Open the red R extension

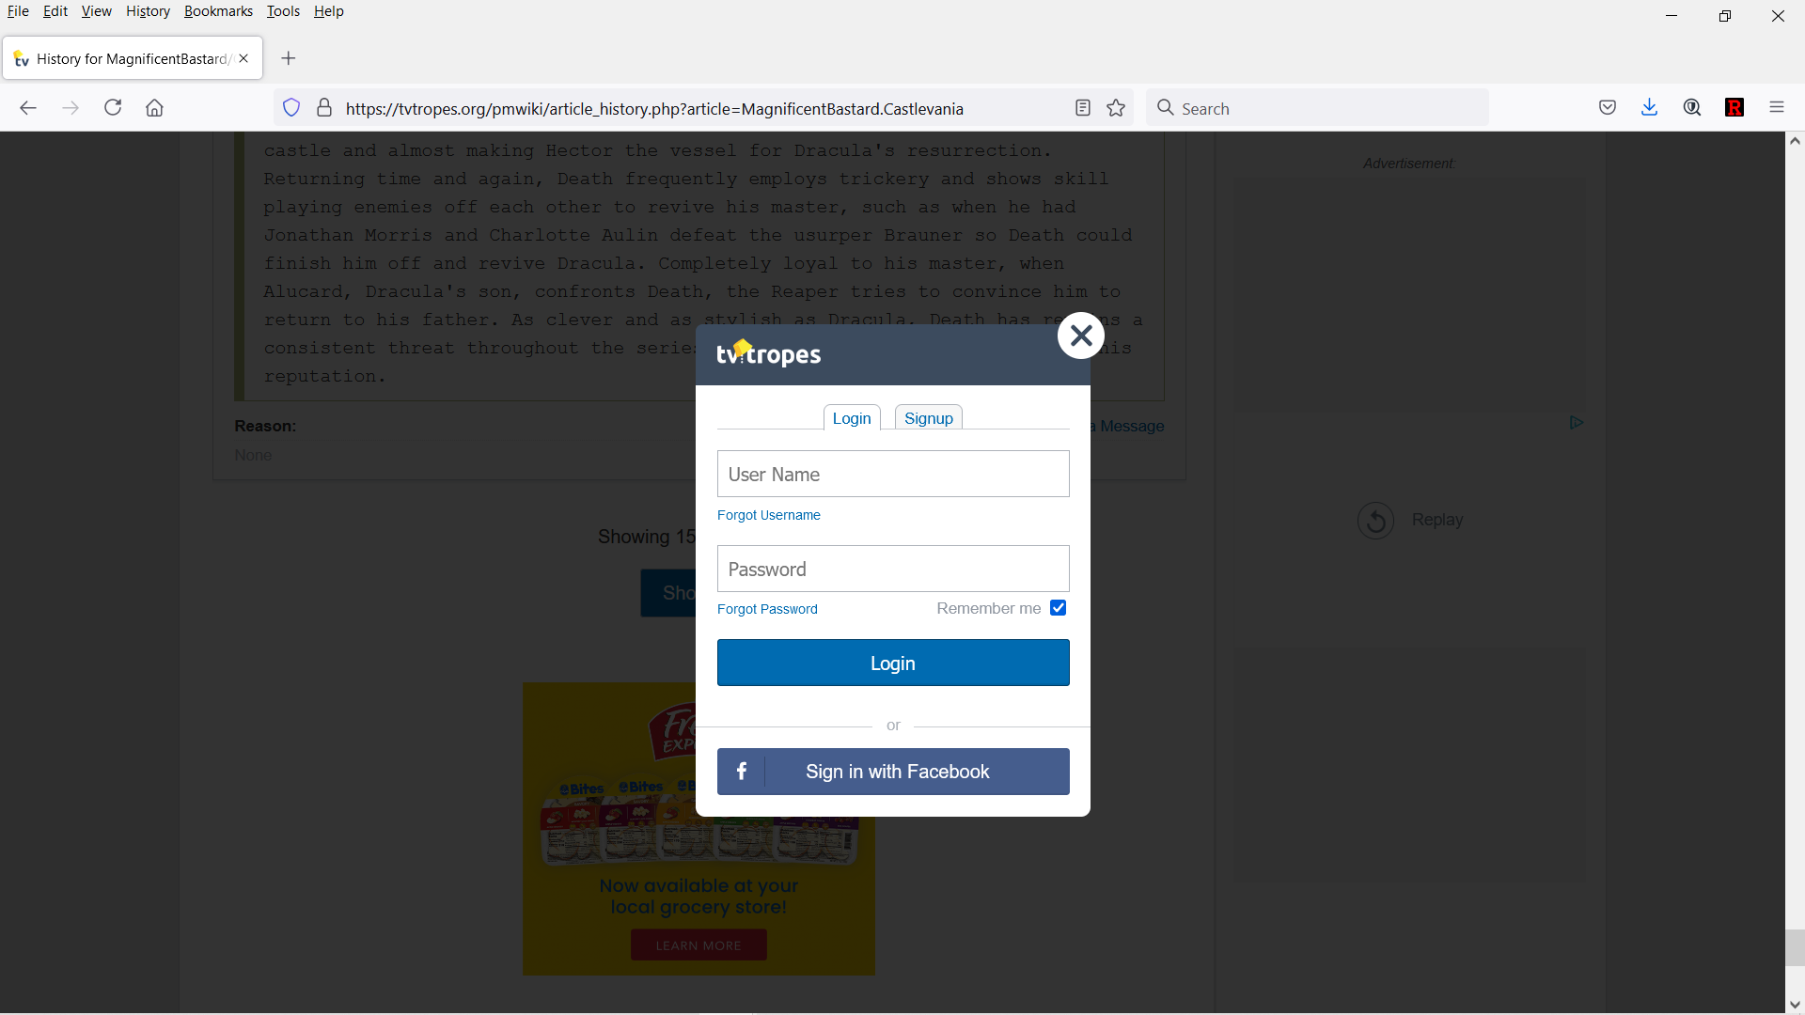[x=1734, y=107]
